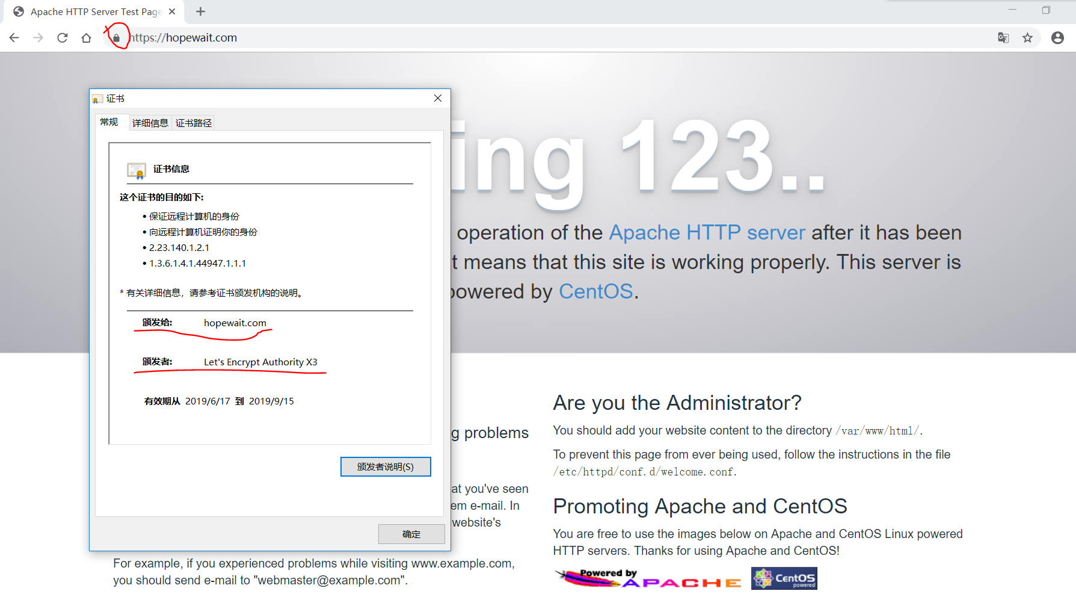Click the /var/www/html/ directory path
The image size is (1076, 594).
(878, 431)
